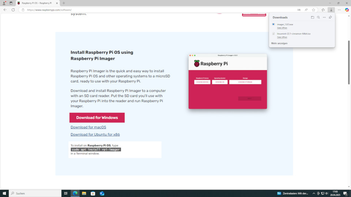Open the Favorites list icon
Image resolution: width=351 pixels, height=197 pixels.
tap(323, 10)
